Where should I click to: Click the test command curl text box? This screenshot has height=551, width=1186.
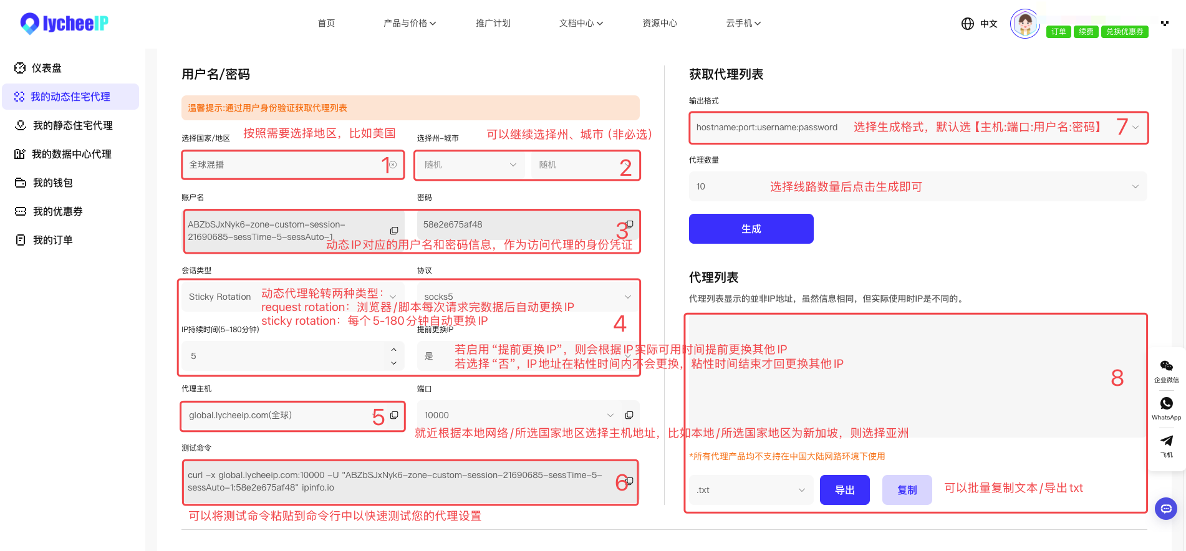pyautogui.click(x=410, y=482)
